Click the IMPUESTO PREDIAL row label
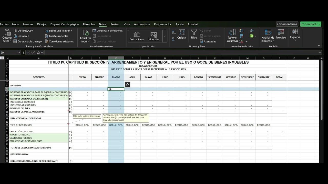This screenshot has width=328, height=184. 19,135
